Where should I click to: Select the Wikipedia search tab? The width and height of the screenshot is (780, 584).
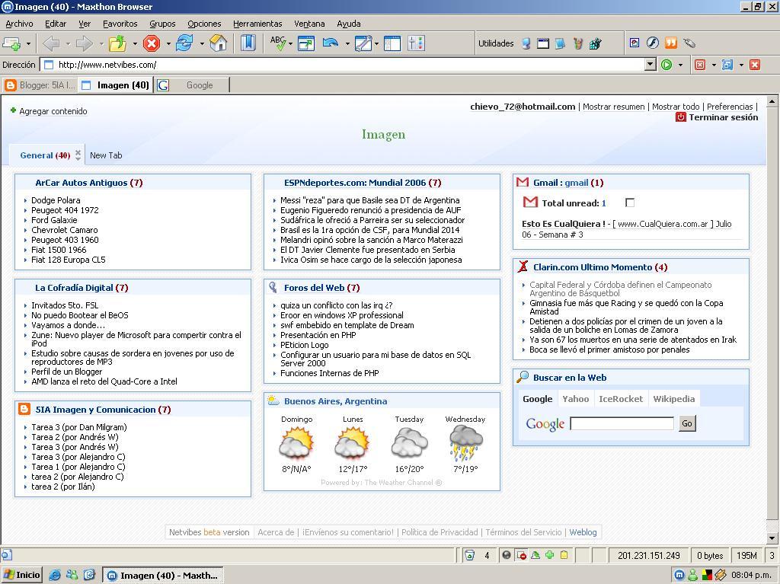(673, 398)
